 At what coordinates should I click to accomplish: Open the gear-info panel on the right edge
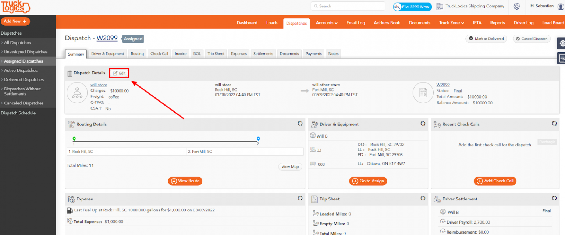coord(562,43)
